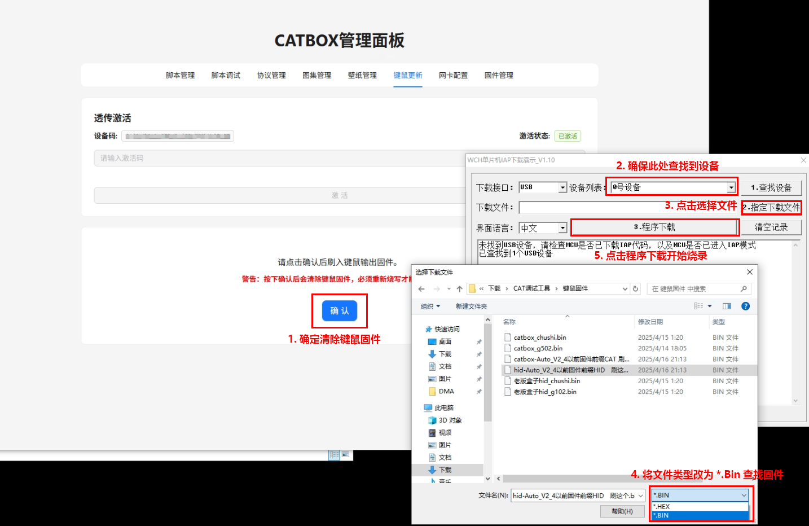Refresh the 键鼠固件 folder listing
Image resolution: width=809 pixels, height=526 pixels.
click(x=635, y=289)
